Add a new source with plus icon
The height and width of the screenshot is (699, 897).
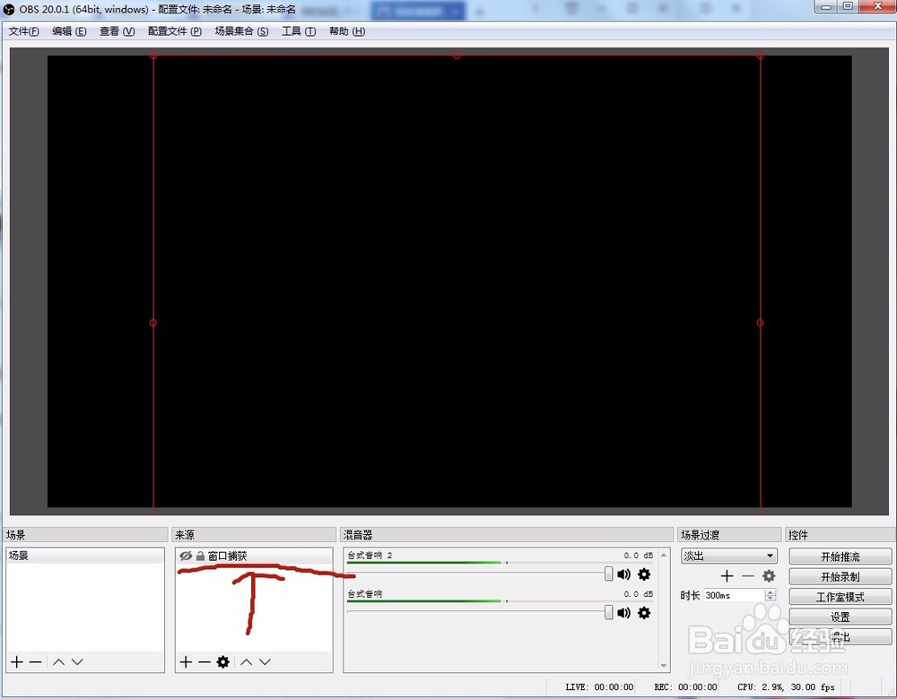[x=186, y=662]
